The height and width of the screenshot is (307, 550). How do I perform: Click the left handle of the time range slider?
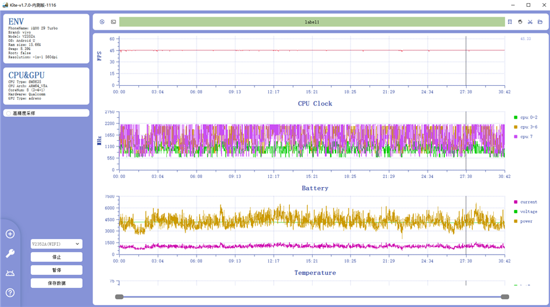click(119, 297)
